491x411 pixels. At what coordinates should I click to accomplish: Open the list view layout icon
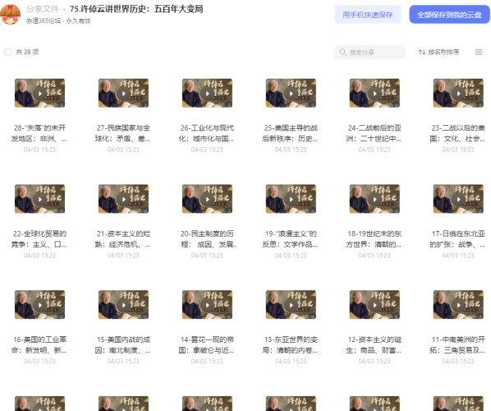[479, 52]
